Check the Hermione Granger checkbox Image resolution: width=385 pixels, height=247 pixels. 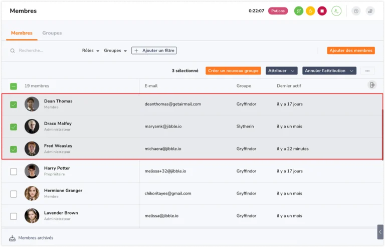pyautogui.click(x=14, y=194)
